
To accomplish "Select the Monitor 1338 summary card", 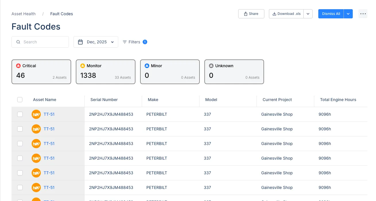I will click(x=106, y=72).
